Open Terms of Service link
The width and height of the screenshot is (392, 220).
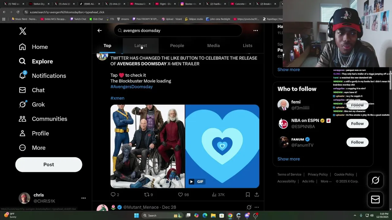289,174
